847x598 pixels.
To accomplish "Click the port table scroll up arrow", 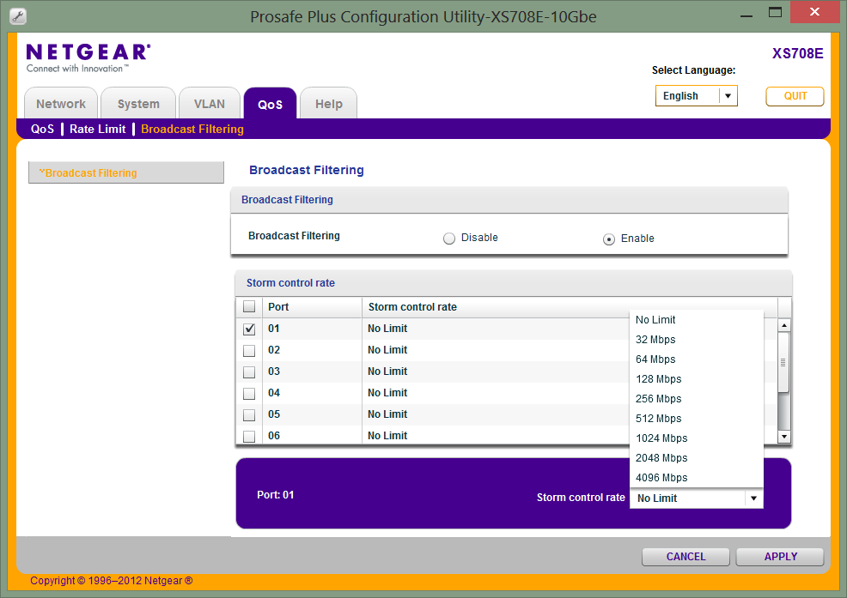I will coord(783,325).
